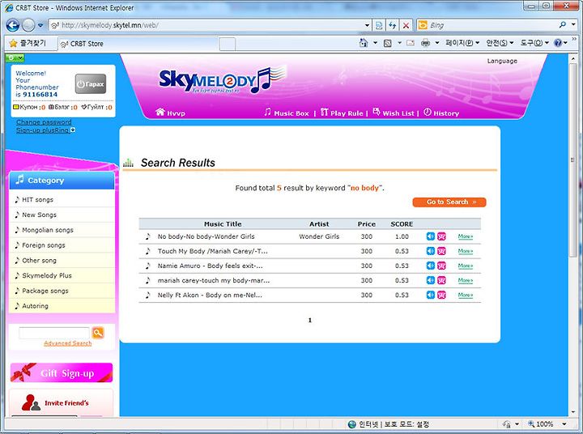Go to Нүүр home menu item
This screenshot has height=434, width=583.
170,113
